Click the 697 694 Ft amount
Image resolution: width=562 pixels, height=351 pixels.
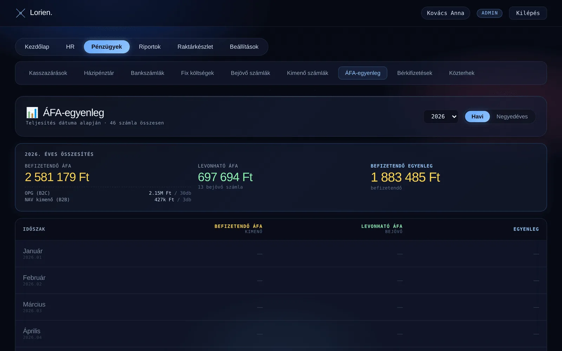225,177
